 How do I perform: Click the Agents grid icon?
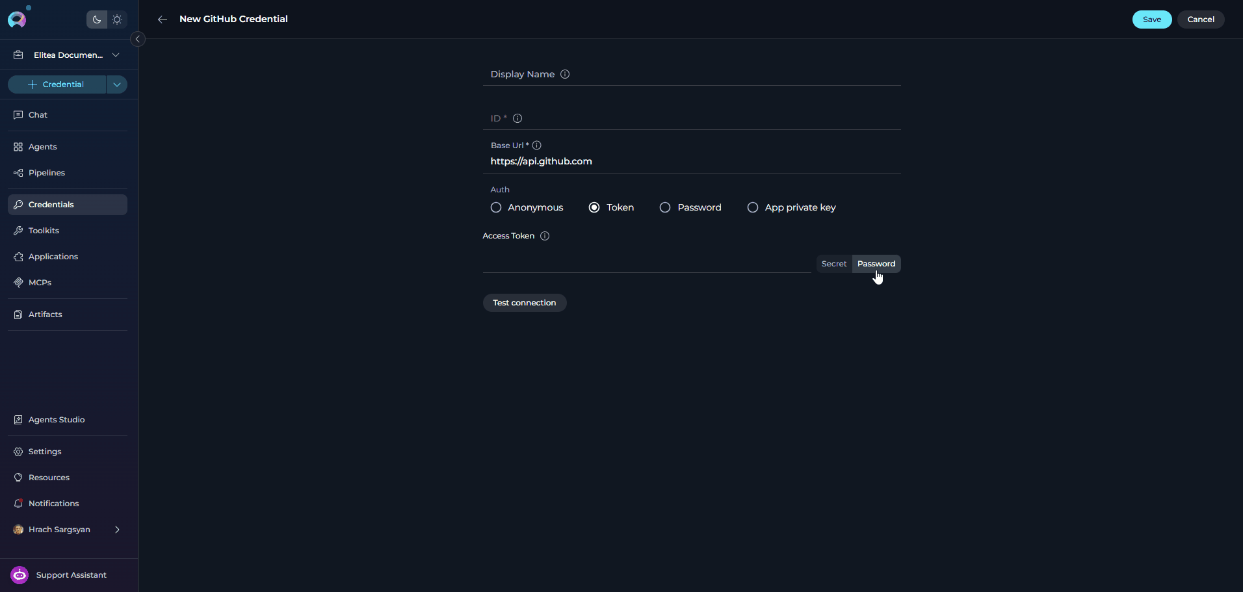click(18, 147)
